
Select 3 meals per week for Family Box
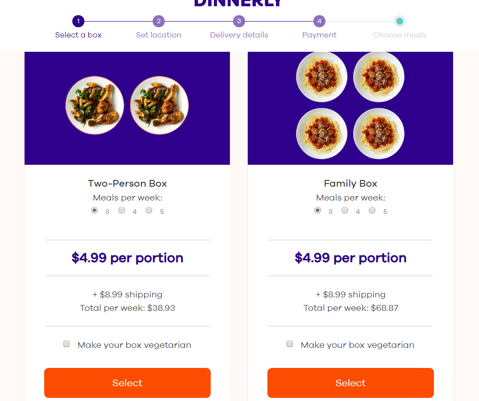[317, 210]
